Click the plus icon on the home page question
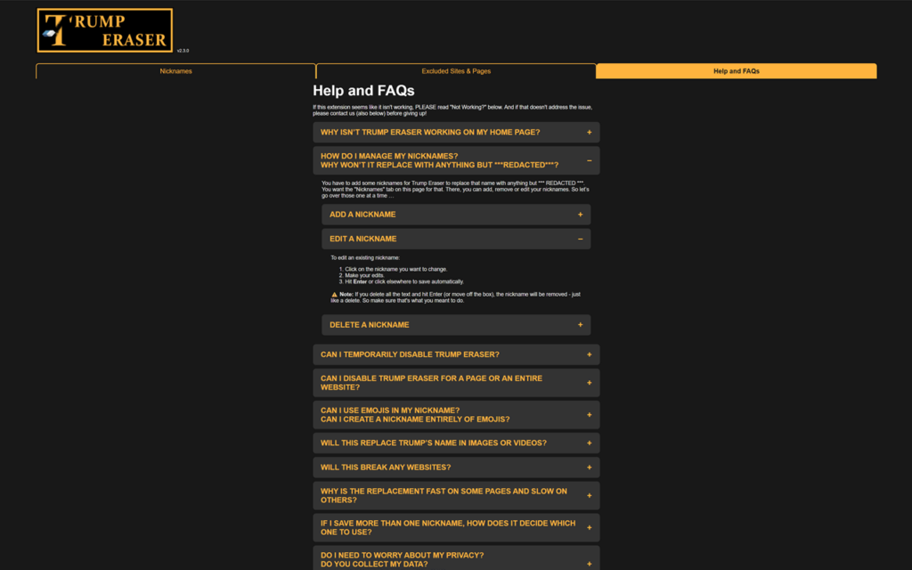This screenshot has width=912, height=570. click(590, 133)
